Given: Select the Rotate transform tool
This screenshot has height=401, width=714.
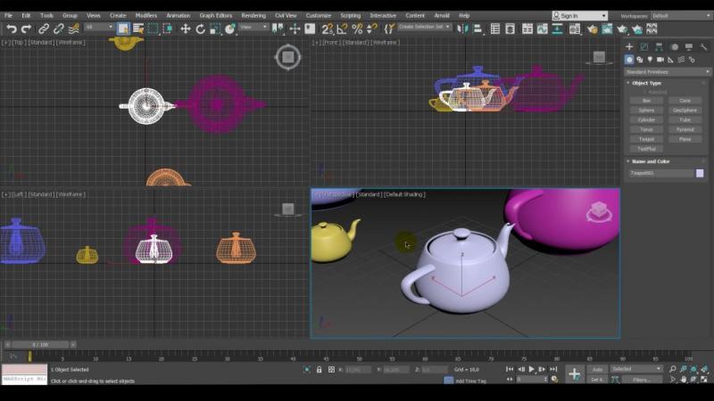Looking at the screenshot, I should [x=200, y=29].
